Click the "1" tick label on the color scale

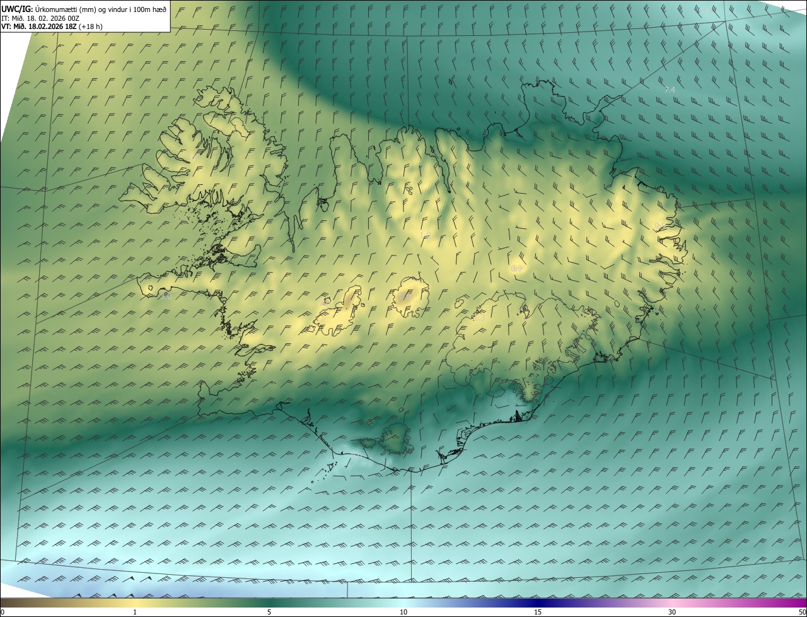[135, 612]
